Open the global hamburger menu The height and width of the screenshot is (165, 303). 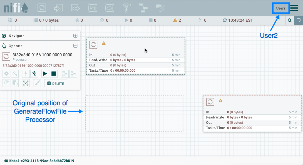(x=294, y=8)
